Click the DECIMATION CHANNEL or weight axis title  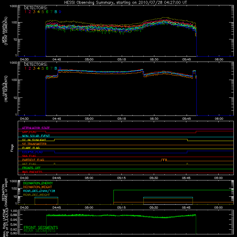pyautogui.click(x=4, y=192)
